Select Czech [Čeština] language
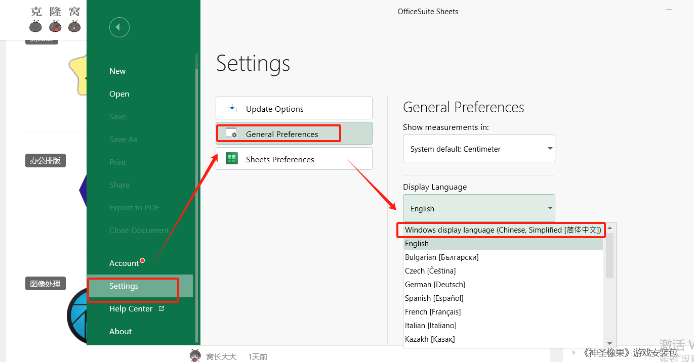 click(503, 271)
